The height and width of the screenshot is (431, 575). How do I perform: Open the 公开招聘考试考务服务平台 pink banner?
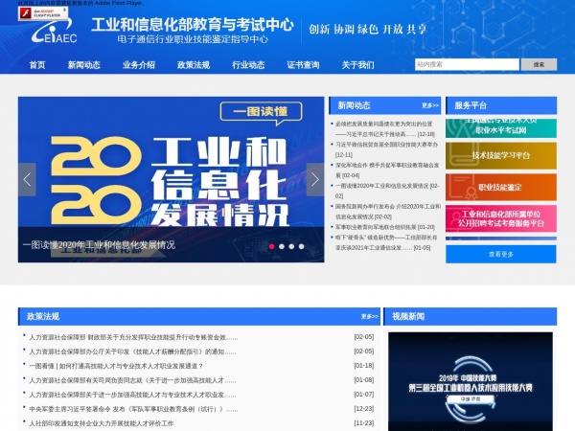tap(501, 218)
